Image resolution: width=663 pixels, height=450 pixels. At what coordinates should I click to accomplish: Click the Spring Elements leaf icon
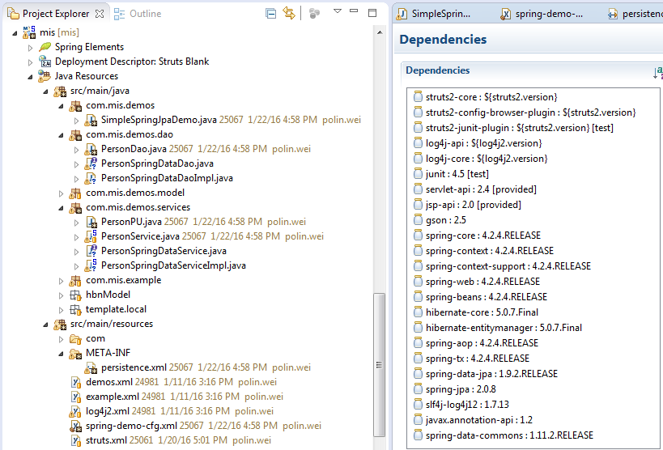(x=45, y=47)
